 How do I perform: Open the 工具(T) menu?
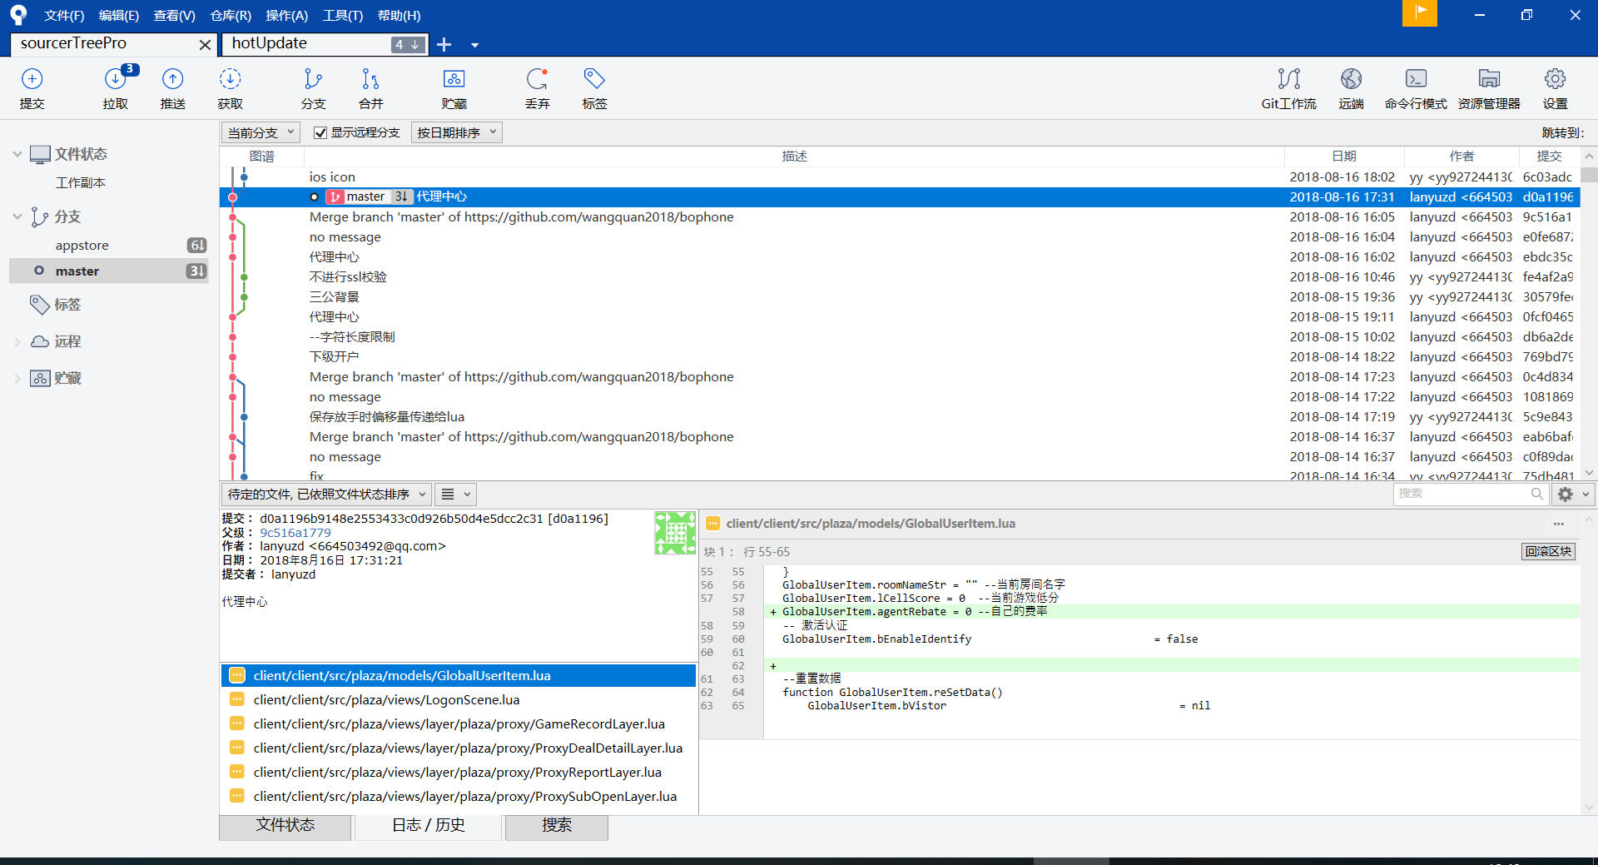[343, 15]
